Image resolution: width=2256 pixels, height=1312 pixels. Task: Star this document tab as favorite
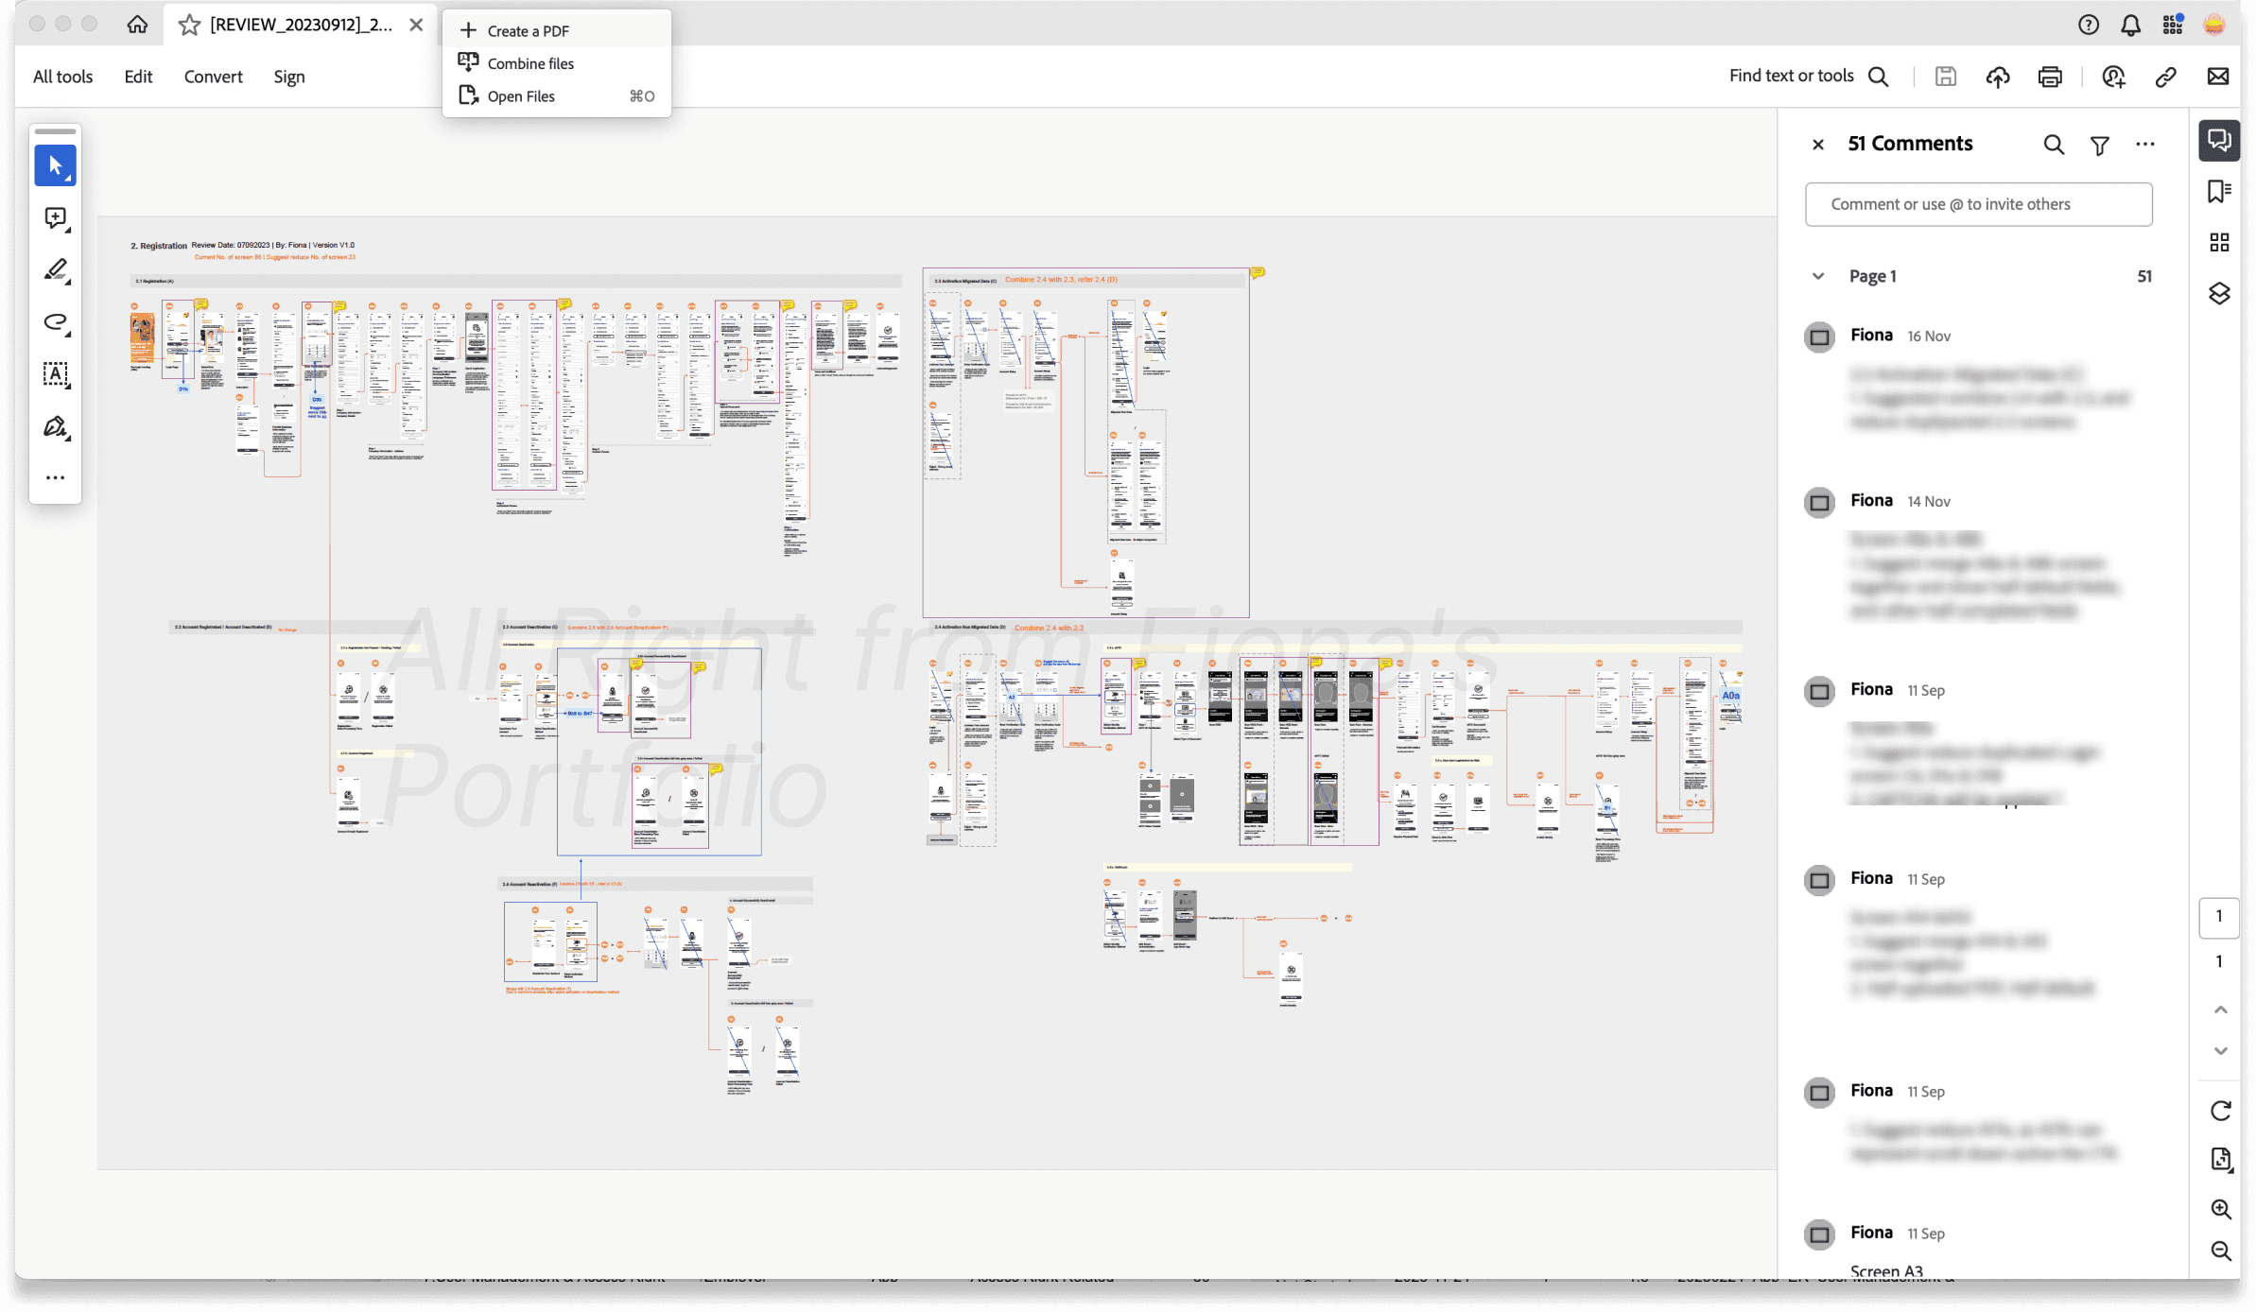click(x=189, y=25)
